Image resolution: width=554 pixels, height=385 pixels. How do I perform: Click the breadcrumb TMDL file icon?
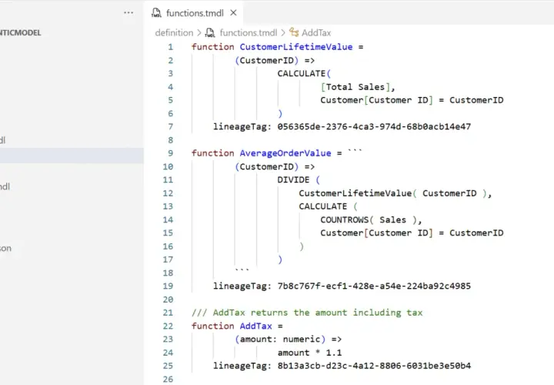click(210, 33)
